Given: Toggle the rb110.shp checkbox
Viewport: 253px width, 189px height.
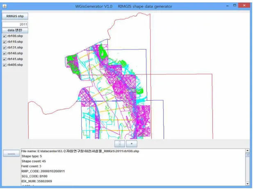Looking at the screenshot, I should (5, 42).
